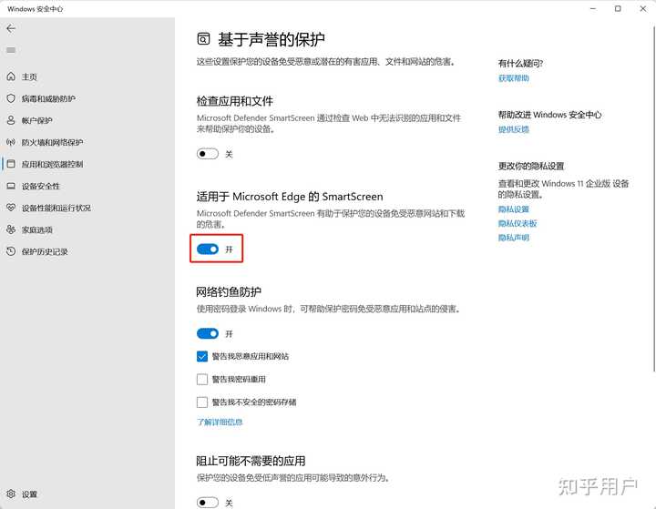Turn on 阻止可能不需要的应用 toggle
The width and height of the screenshot is (656, 509).
[208, 502]
